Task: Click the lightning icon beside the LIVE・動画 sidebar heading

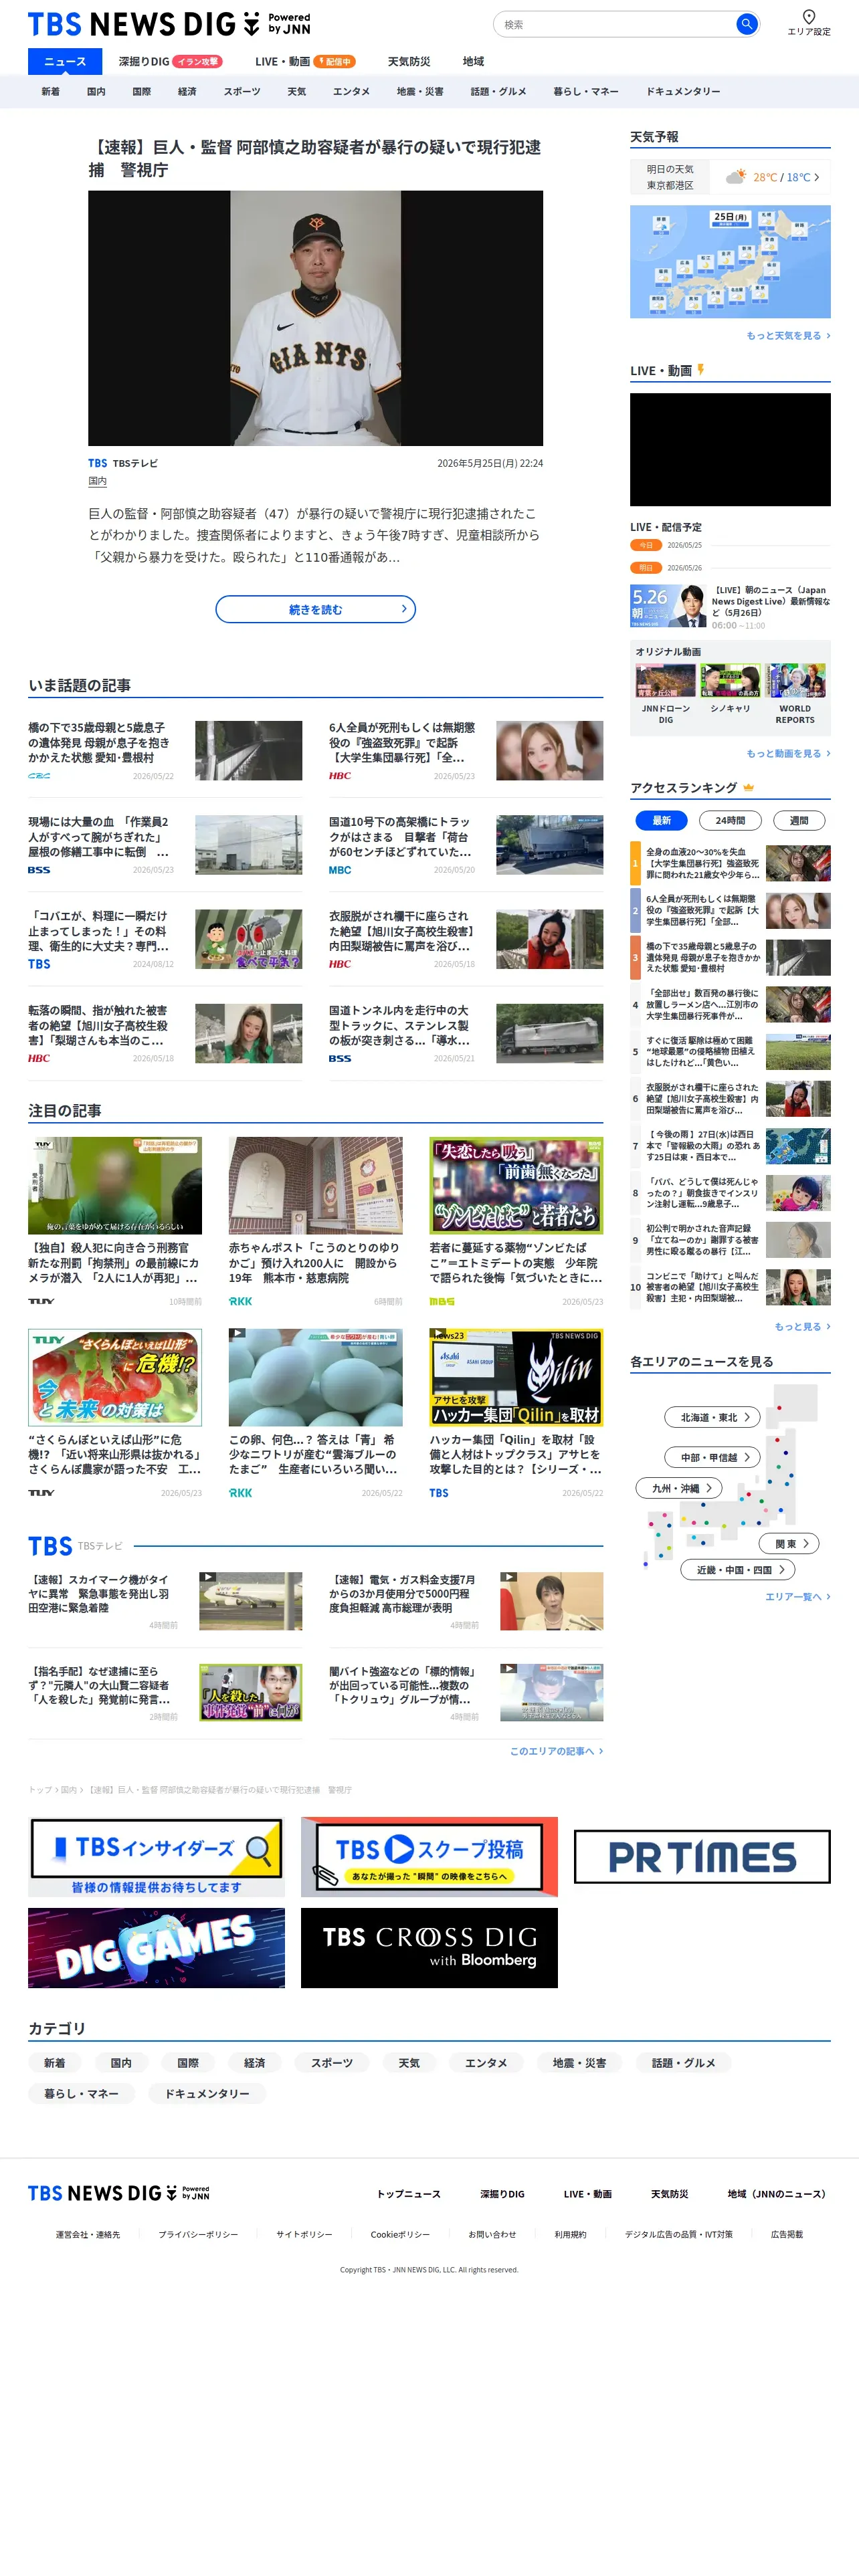Action: pos(701,370)
